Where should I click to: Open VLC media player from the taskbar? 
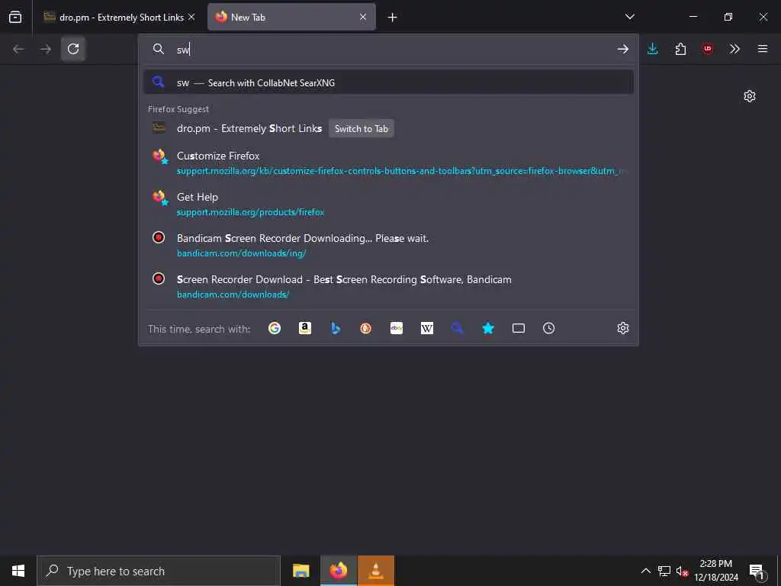click(x=375, y=571)
